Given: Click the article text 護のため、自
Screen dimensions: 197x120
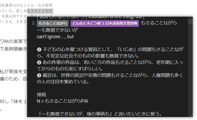Looking at the screenshot, I should click(x=13, y=79).
